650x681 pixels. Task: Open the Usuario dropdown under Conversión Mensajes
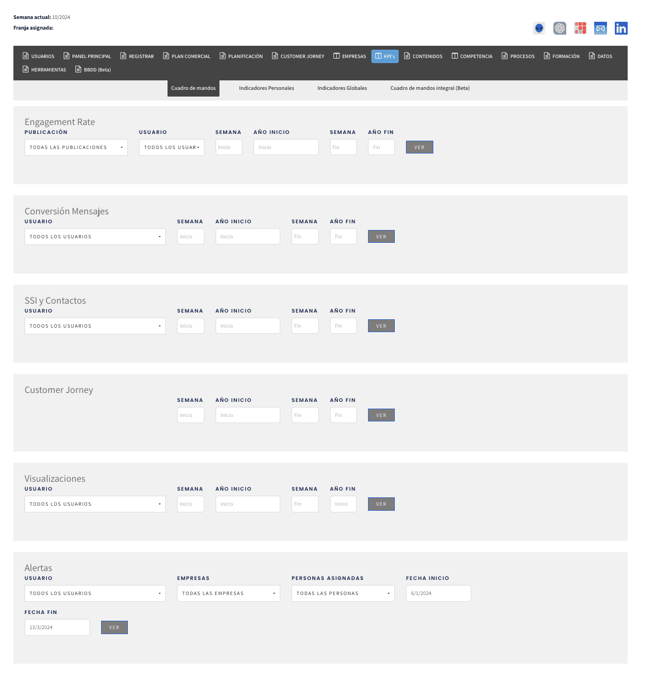[x=95, y=237]
